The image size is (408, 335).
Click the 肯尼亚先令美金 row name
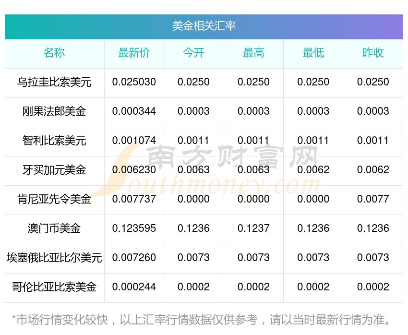[54, 199]
